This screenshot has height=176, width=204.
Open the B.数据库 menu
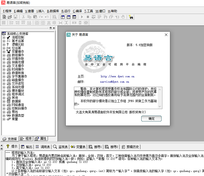click(x=53, y=11)
